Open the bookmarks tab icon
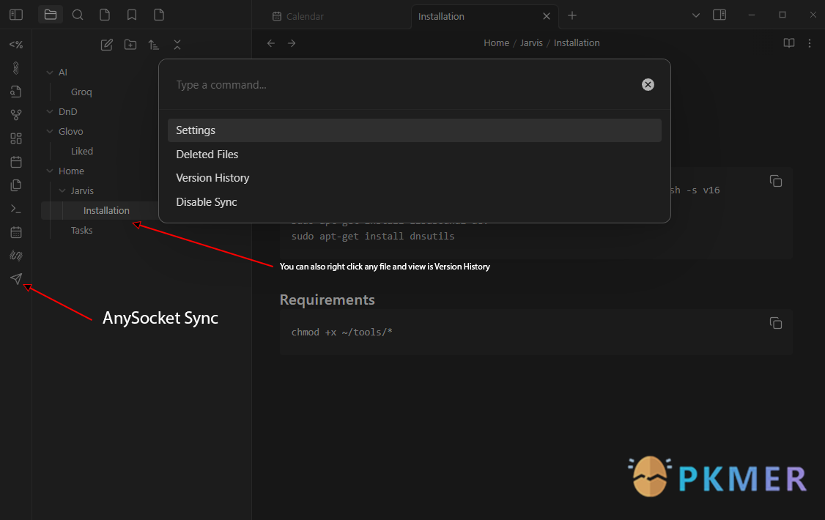Image resolution: width=825 pixels, height=520 pixels. pos(132,15)
